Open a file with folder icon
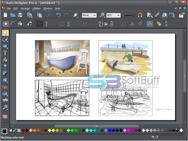Screen dimensions: 188x141 click(13, 15)
